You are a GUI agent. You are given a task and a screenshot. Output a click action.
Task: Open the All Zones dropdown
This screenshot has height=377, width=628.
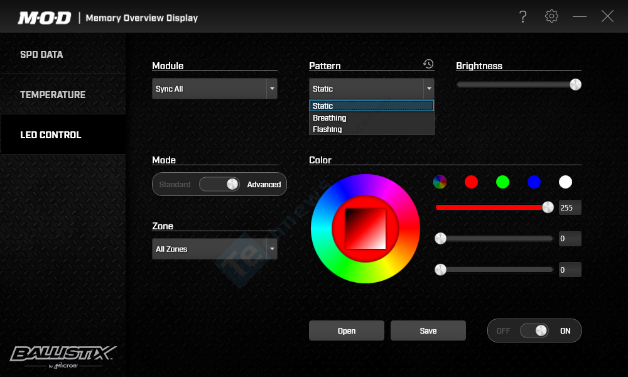click(215, 249)
